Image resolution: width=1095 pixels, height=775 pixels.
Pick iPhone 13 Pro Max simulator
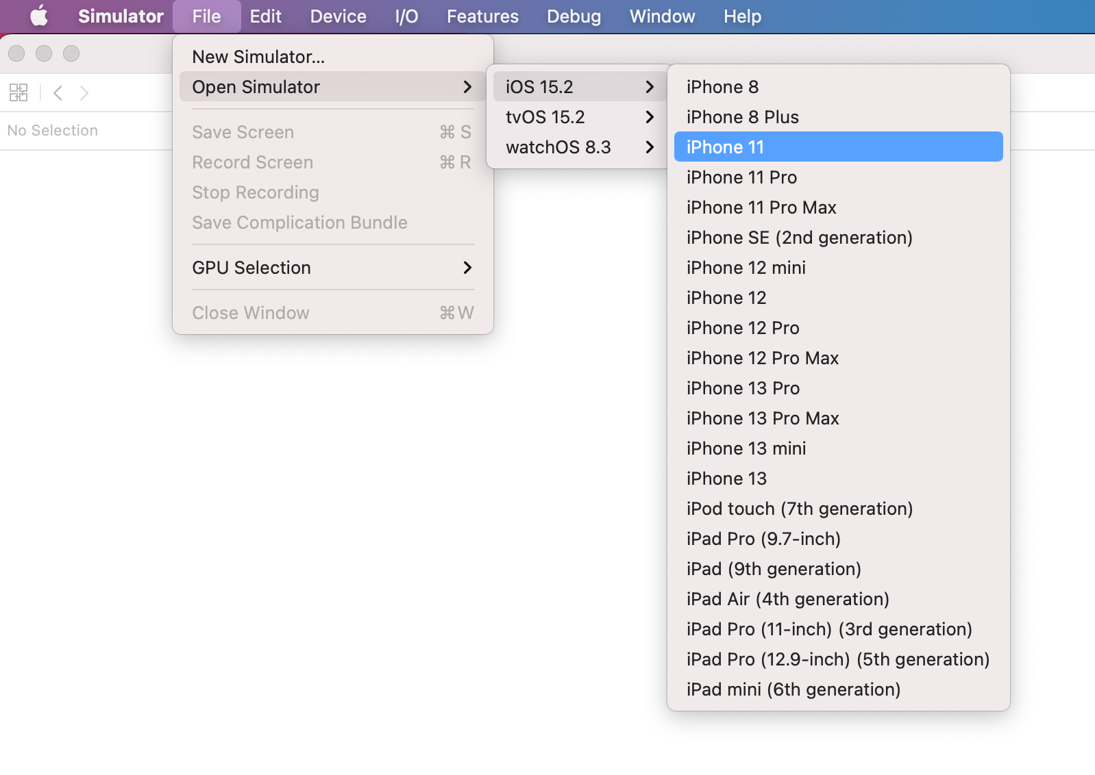coord(839,418)
